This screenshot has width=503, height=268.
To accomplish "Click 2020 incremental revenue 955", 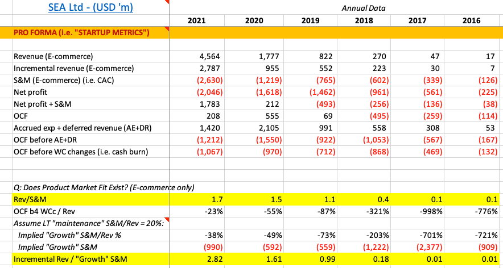I will 272,69.
